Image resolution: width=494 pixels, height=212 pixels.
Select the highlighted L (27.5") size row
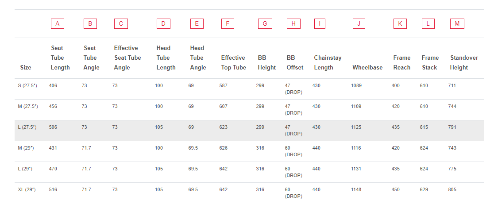pos(249,131)
